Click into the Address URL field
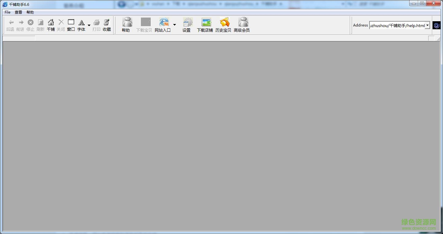This screenshot has width=443, height=234. pyautogui.click(x=397, y=26)
